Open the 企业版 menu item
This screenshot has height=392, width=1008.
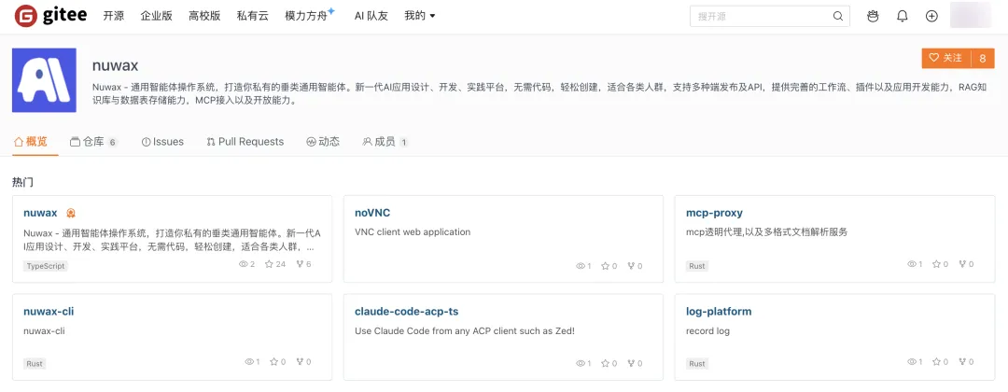click(156, 16)
